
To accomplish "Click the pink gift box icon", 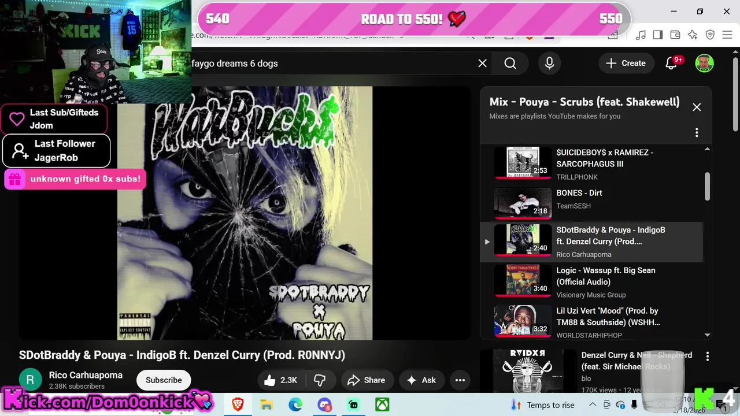I will (14, 179).
